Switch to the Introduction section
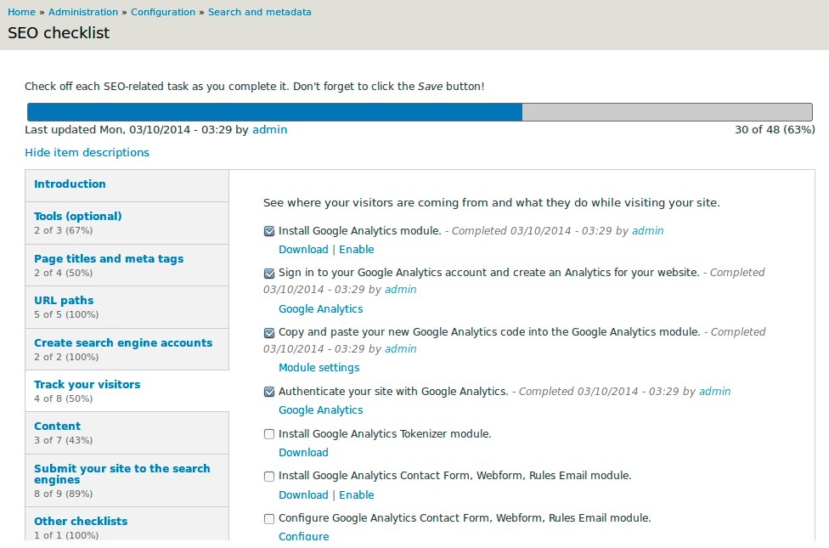 point(70,184)
